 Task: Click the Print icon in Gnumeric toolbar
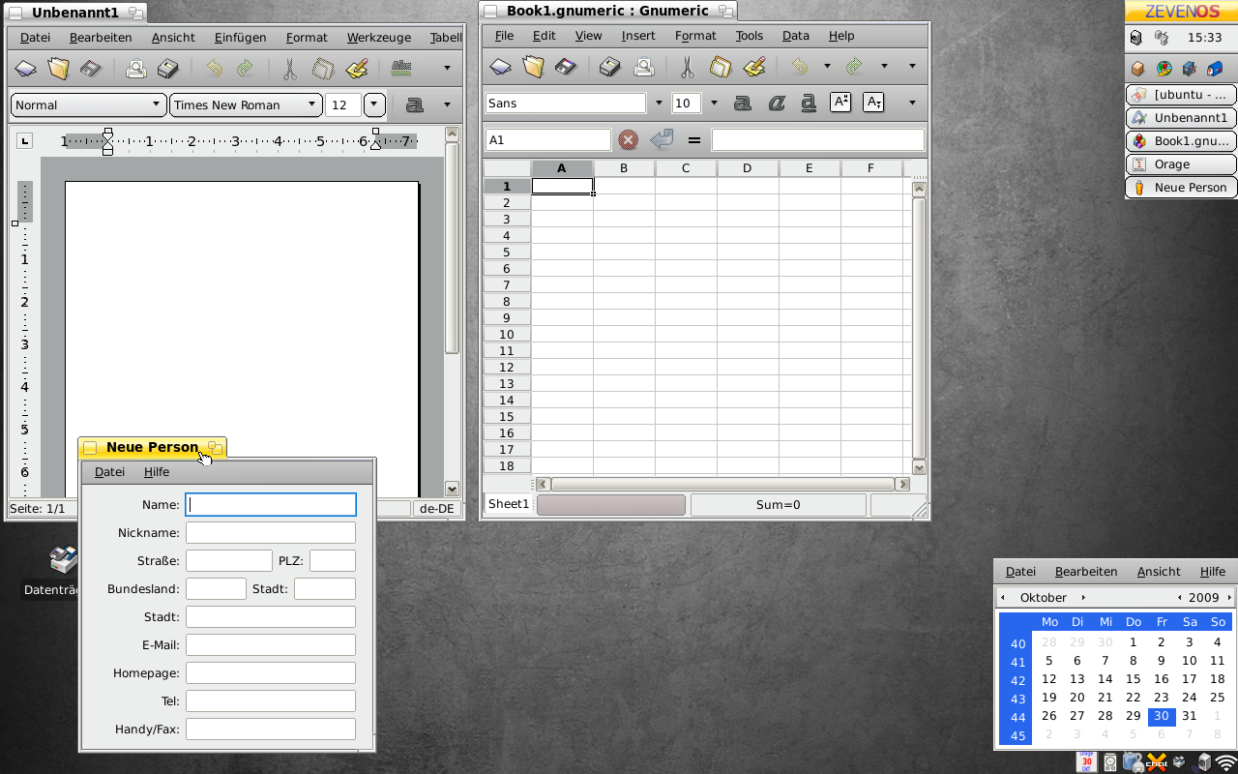point(610,67)
